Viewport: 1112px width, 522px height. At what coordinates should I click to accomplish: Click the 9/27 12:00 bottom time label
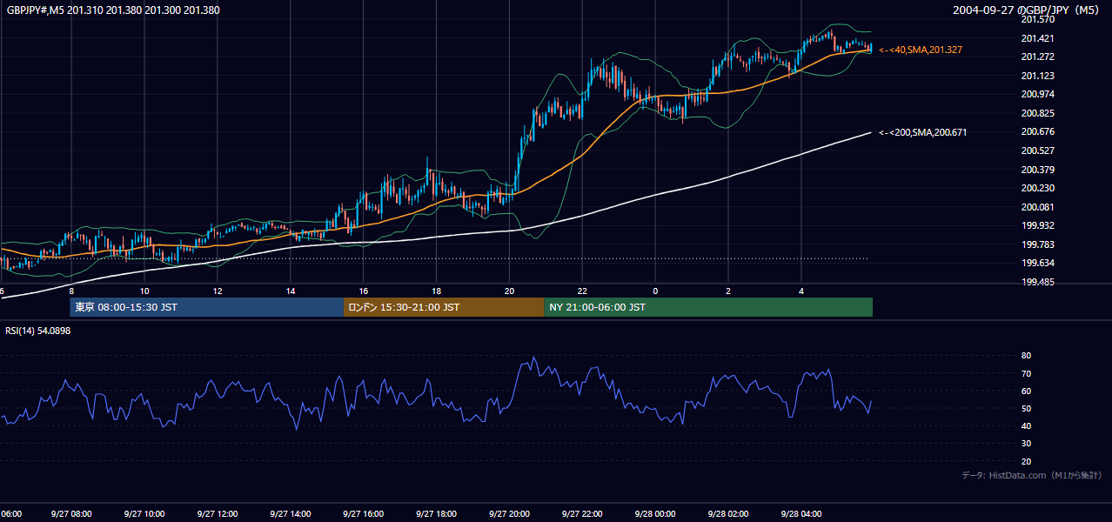[218, 514]
